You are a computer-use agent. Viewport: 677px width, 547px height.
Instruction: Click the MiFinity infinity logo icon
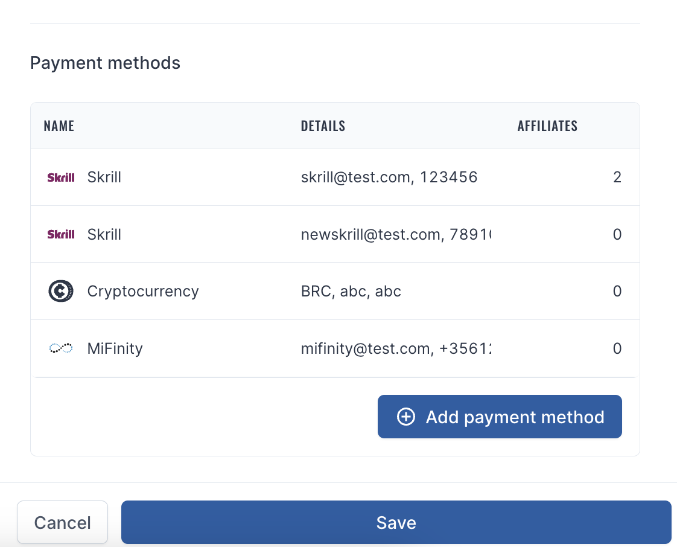pos(61,348)
